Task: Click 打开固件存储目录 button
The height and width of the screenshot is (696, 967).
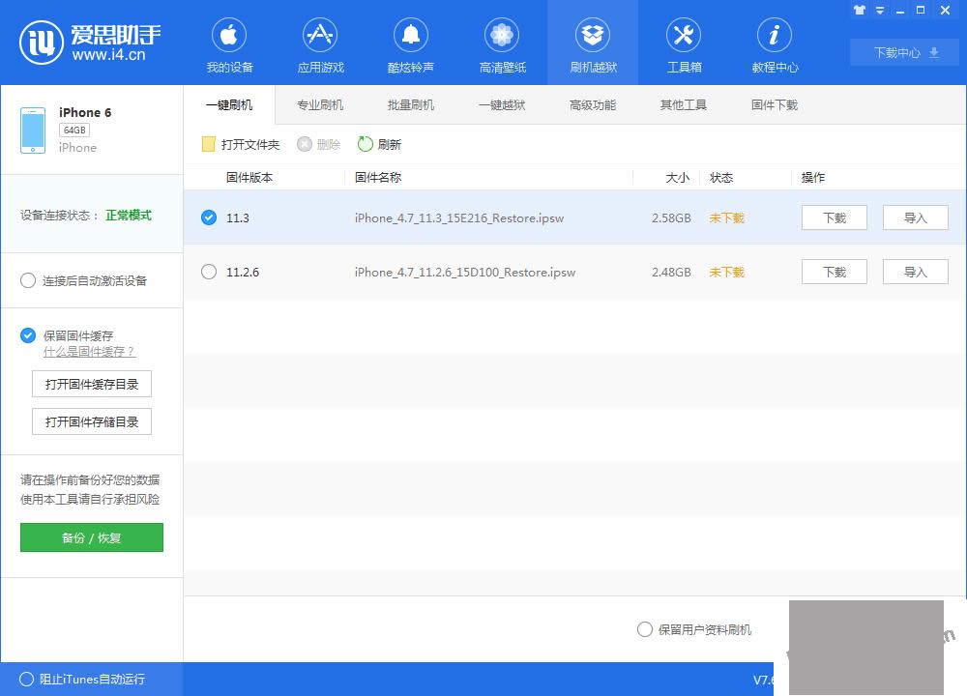Action: pos(91,421)
